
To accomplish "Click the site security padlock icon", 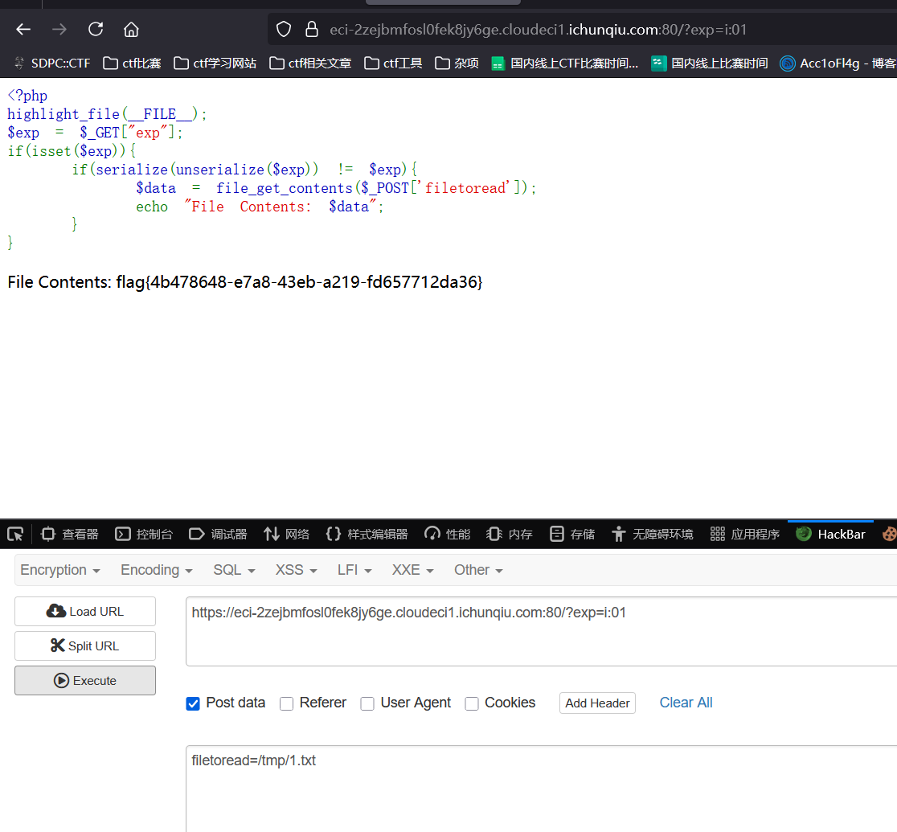I will coord(312,29).
